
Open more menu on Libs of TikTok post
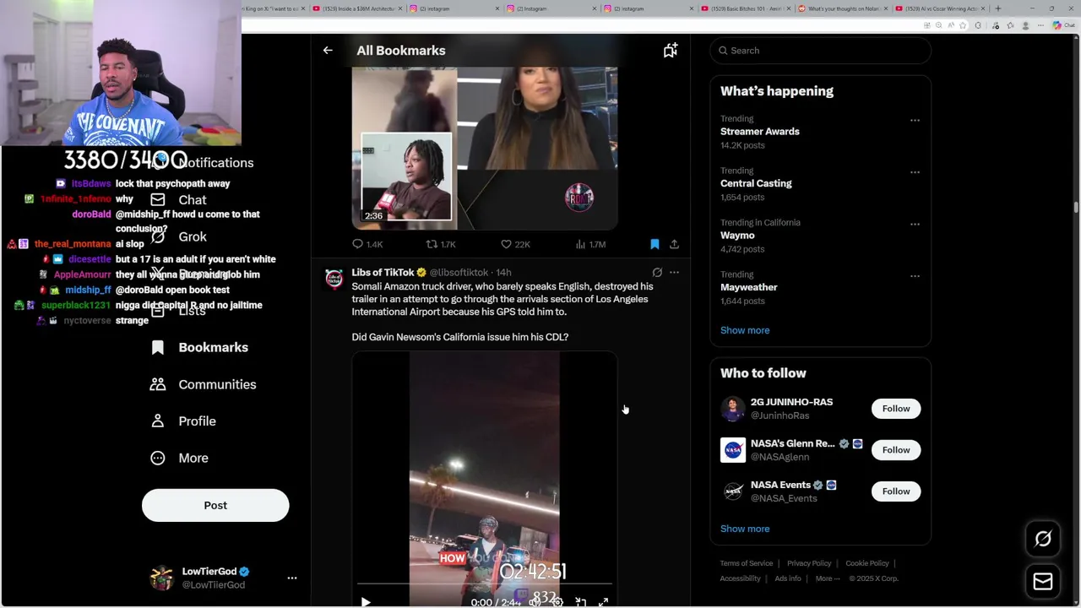tap(674, 273)
